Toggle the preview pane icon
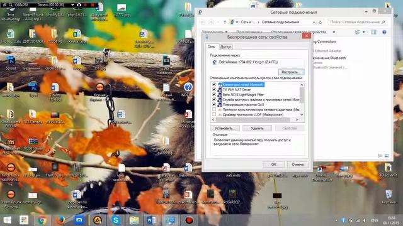The image size is (403, 226). (x=373, y=32)
